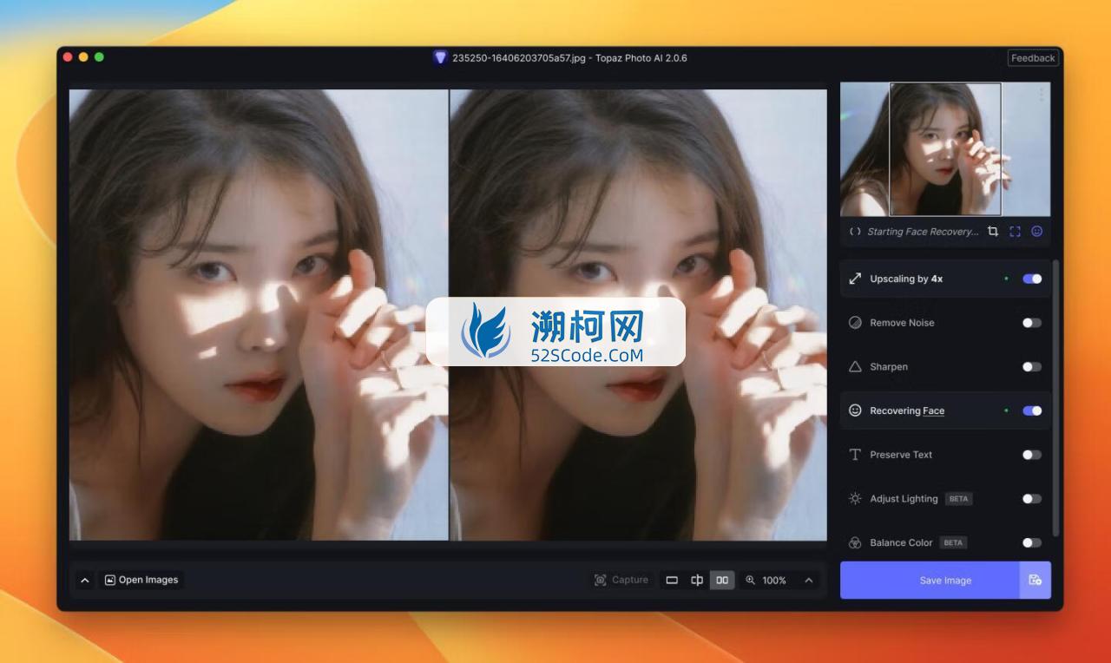Click the Save Image button
This screenshot has width=1111, height=663.
930,581
